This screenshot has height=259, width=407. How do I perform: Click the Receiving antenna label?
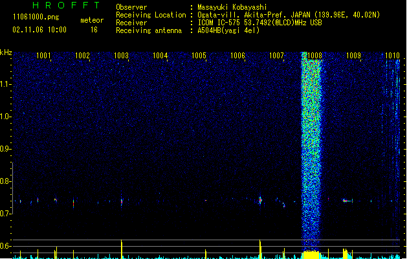point(149,30)
